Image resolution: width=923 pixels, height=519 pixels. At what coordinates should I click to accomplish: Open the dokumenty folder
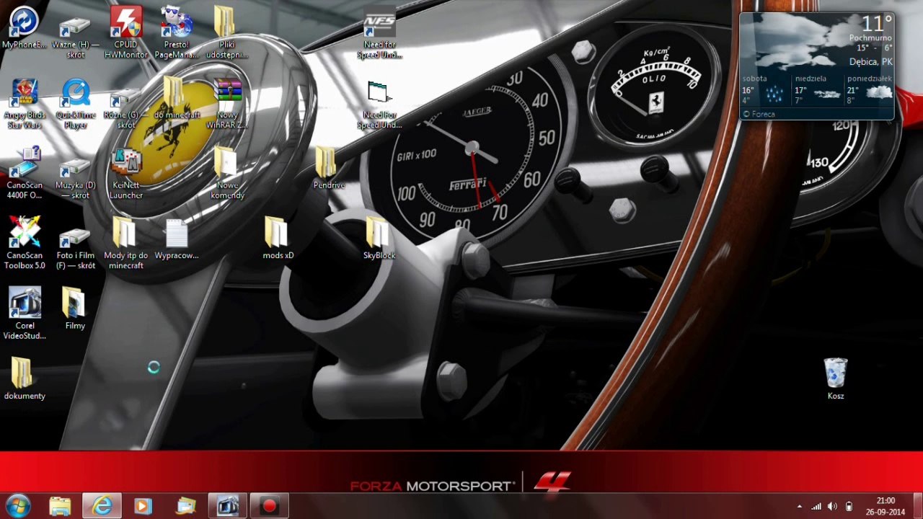coord(25,378)
